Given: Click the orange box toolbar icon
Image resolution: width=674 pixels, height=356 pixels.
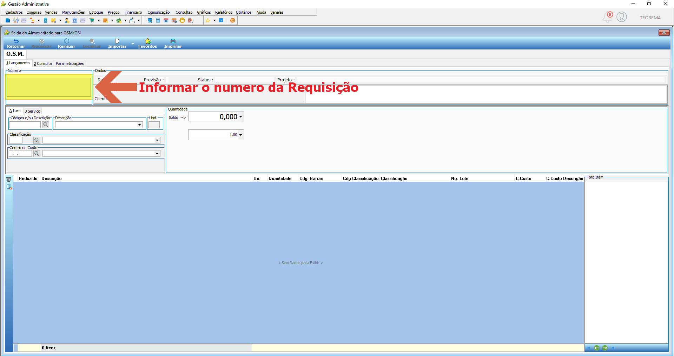Looking at the screenshot, I should [x=105, y=20].
